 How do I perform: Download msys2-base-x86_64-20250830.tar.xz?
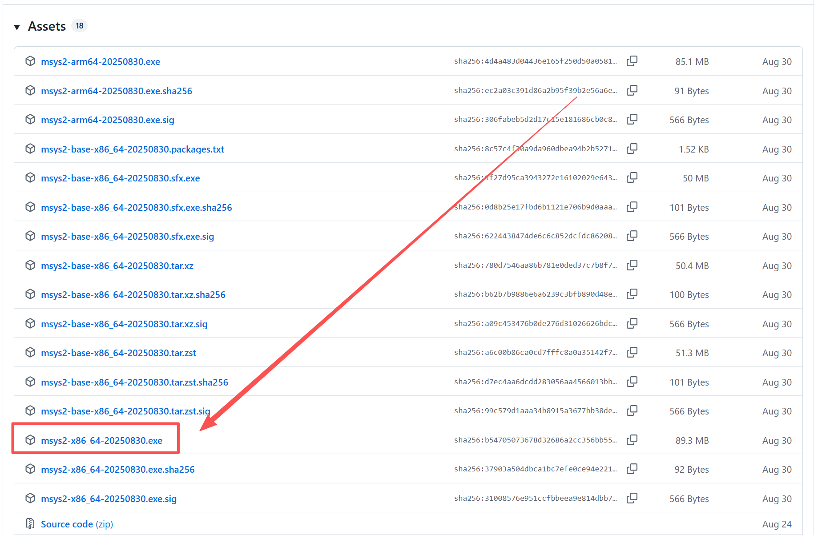coord(117,266)
